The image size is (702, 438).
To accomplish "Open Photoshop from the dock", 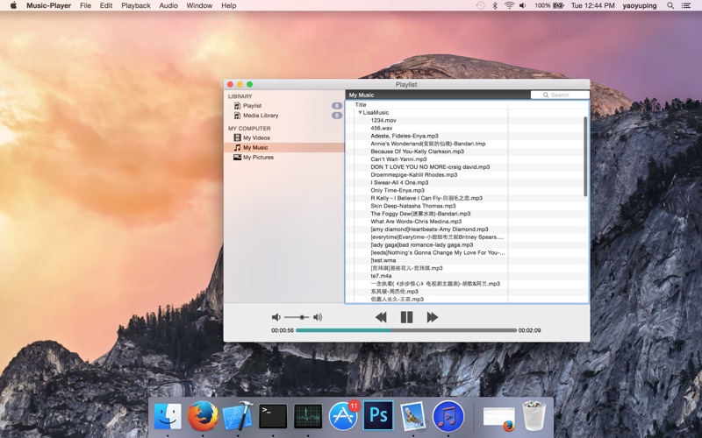I will click(x=378, y=415).
